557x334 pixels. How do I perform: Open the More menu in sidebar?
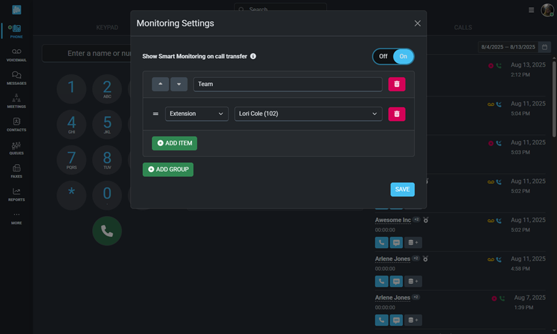pyautogui.click(x=16, y=218)
